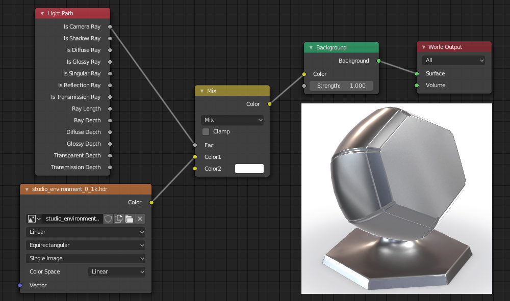
Task: Click the new image copy icon
Action: coord(119,219)
